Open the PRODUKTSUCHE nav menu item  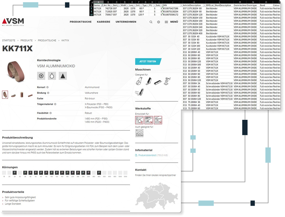coord(81,22)
